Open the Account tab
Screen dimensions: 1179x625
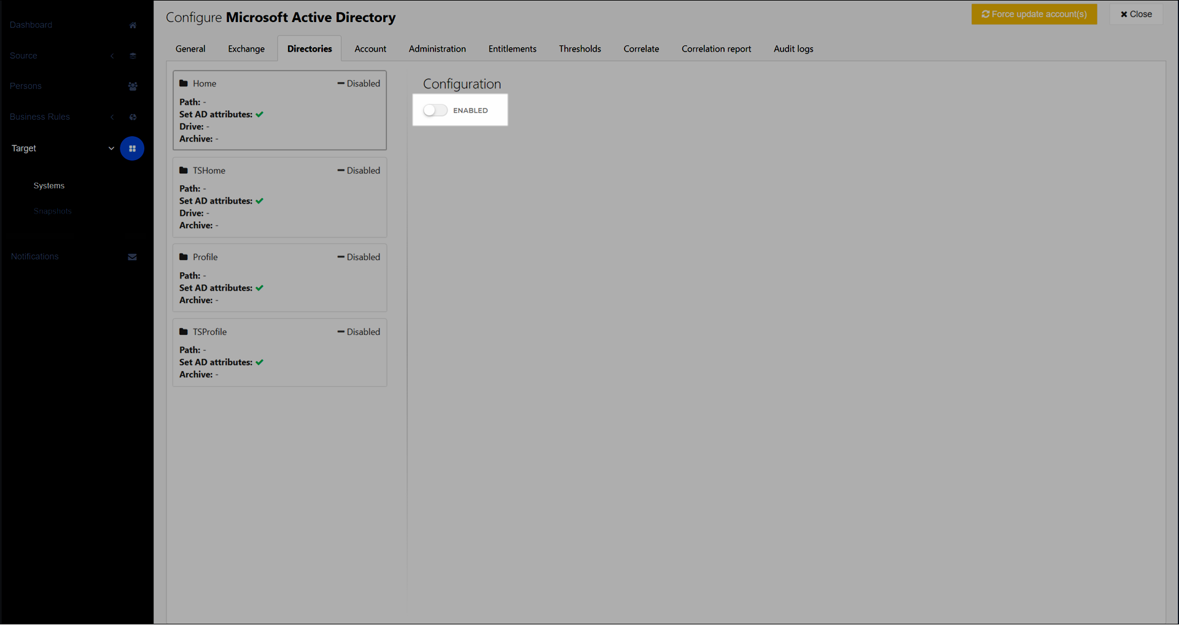[370, 49]
